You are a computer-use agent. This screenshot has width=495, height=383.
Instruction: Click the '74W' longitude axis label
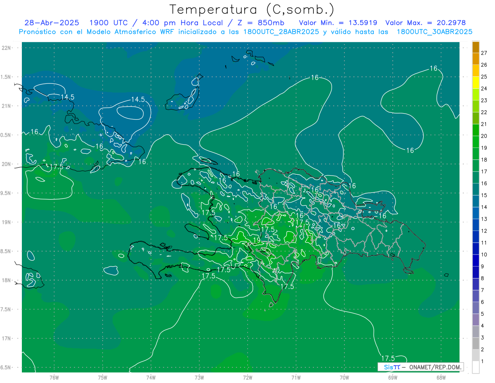click(151, 378)
